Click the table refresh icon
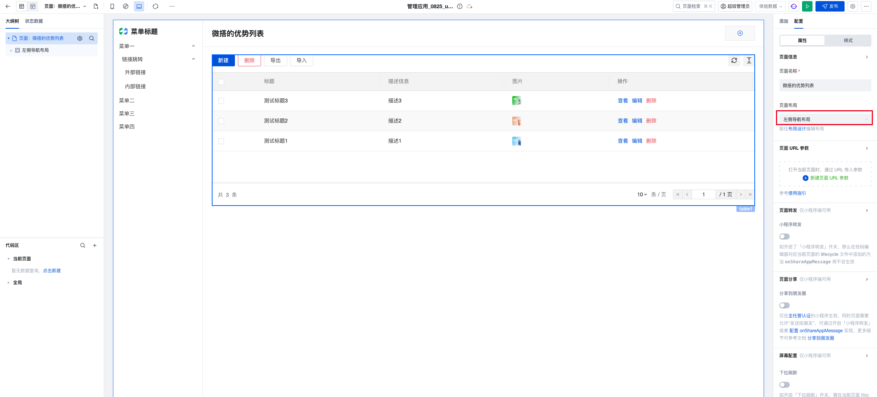The image size is (877, 397). [734, 60]
